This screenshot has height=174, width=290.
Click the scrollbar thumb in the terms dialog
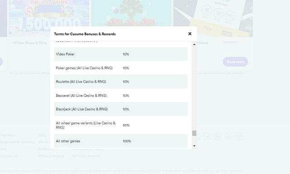pos(194,133)
